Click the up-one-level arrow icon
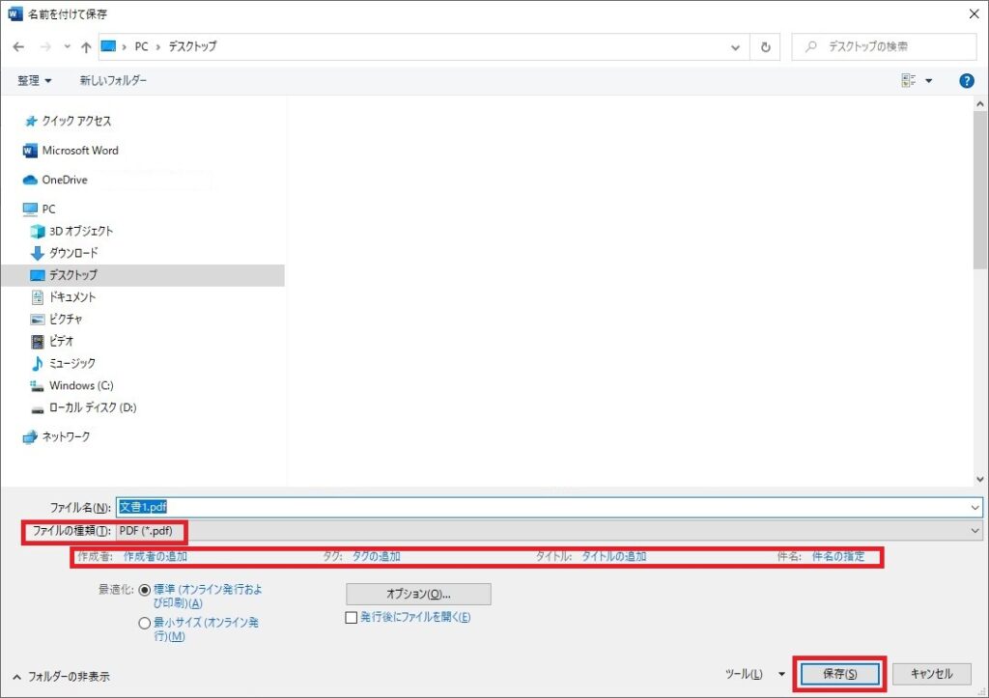The width and height of the screenshot is (989, 698). [x=86, y=47]
